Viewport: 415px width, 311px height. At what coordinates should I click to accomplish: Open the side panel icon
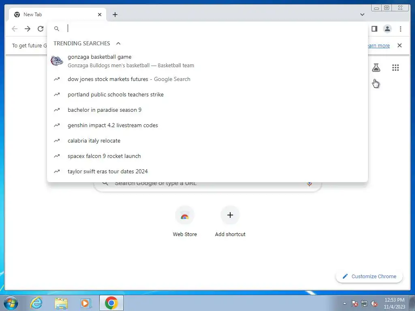tap(374, 29)
